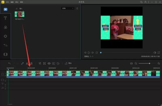Click the main video track header icon
The image size is (162, 106).
tap(3, 74)
